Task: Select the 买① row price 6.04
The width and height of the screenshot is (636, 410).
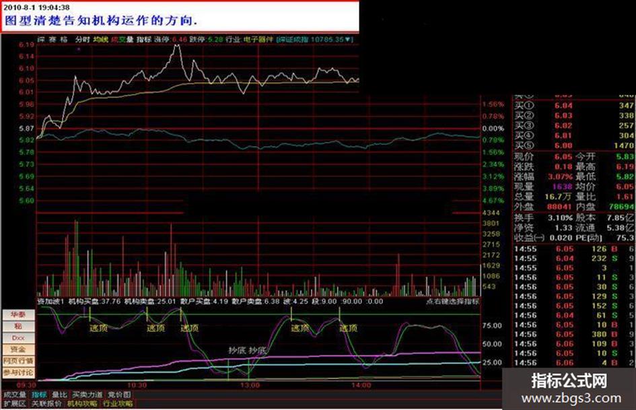Action: click(x=563, y=106)
